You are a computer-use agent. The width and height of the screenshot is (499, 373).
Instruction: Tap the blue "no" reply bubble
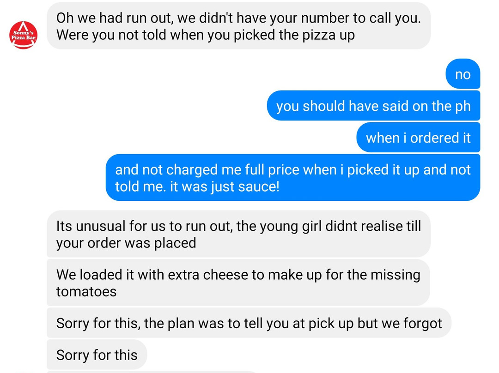point(462,74)
